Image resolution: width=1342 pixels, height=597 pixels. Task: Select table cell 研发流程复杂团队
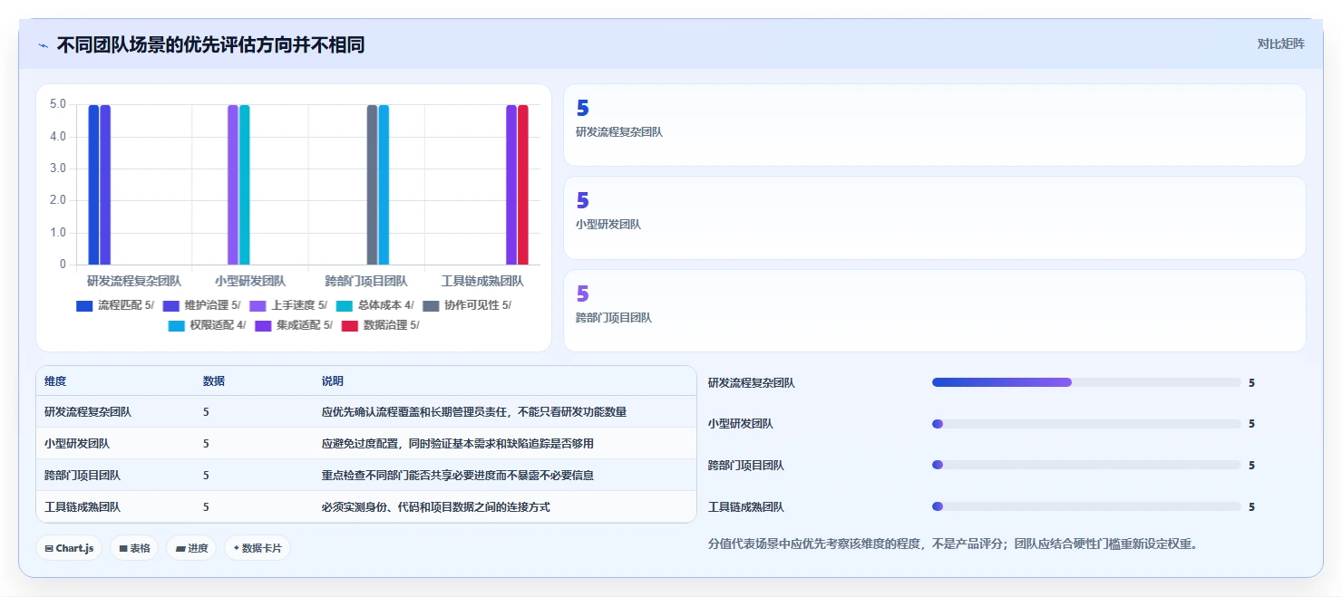click(x=88, y=411)
